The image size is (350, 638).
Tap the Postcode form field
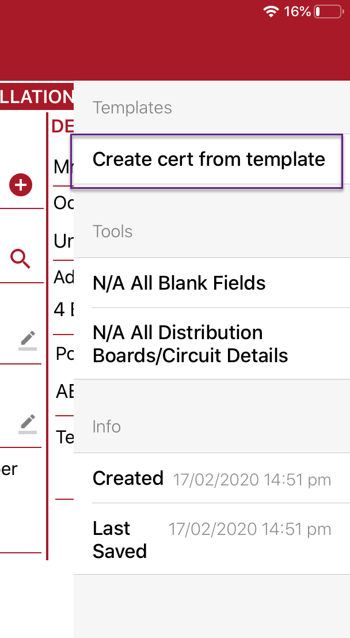[63, 354]
